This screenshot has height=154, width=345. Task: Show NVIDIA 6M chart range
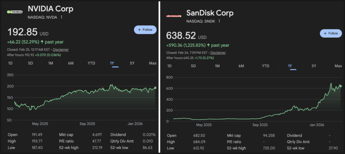coord(71,63)
